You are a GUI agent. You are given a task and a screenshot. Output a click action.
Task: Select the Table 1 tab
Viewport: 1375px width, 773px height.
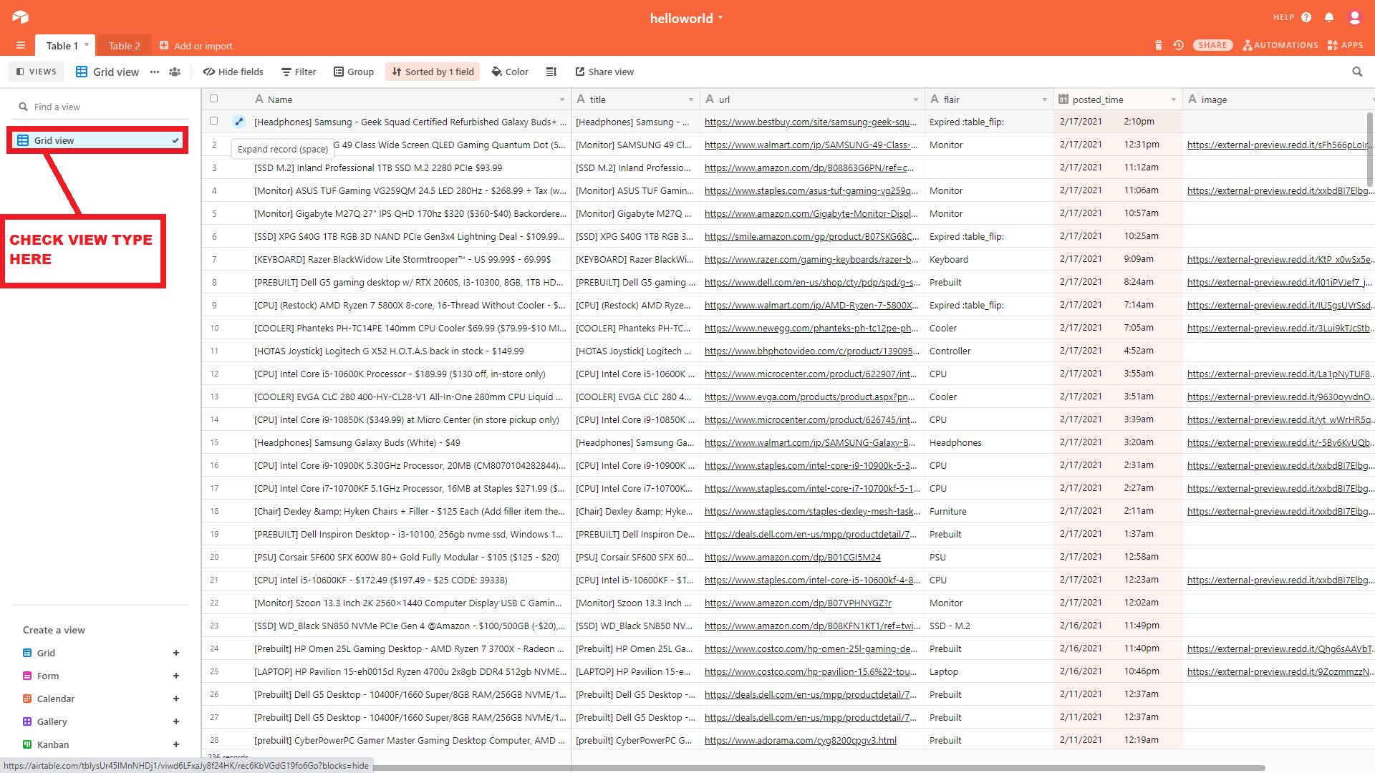tap(62, 46)
